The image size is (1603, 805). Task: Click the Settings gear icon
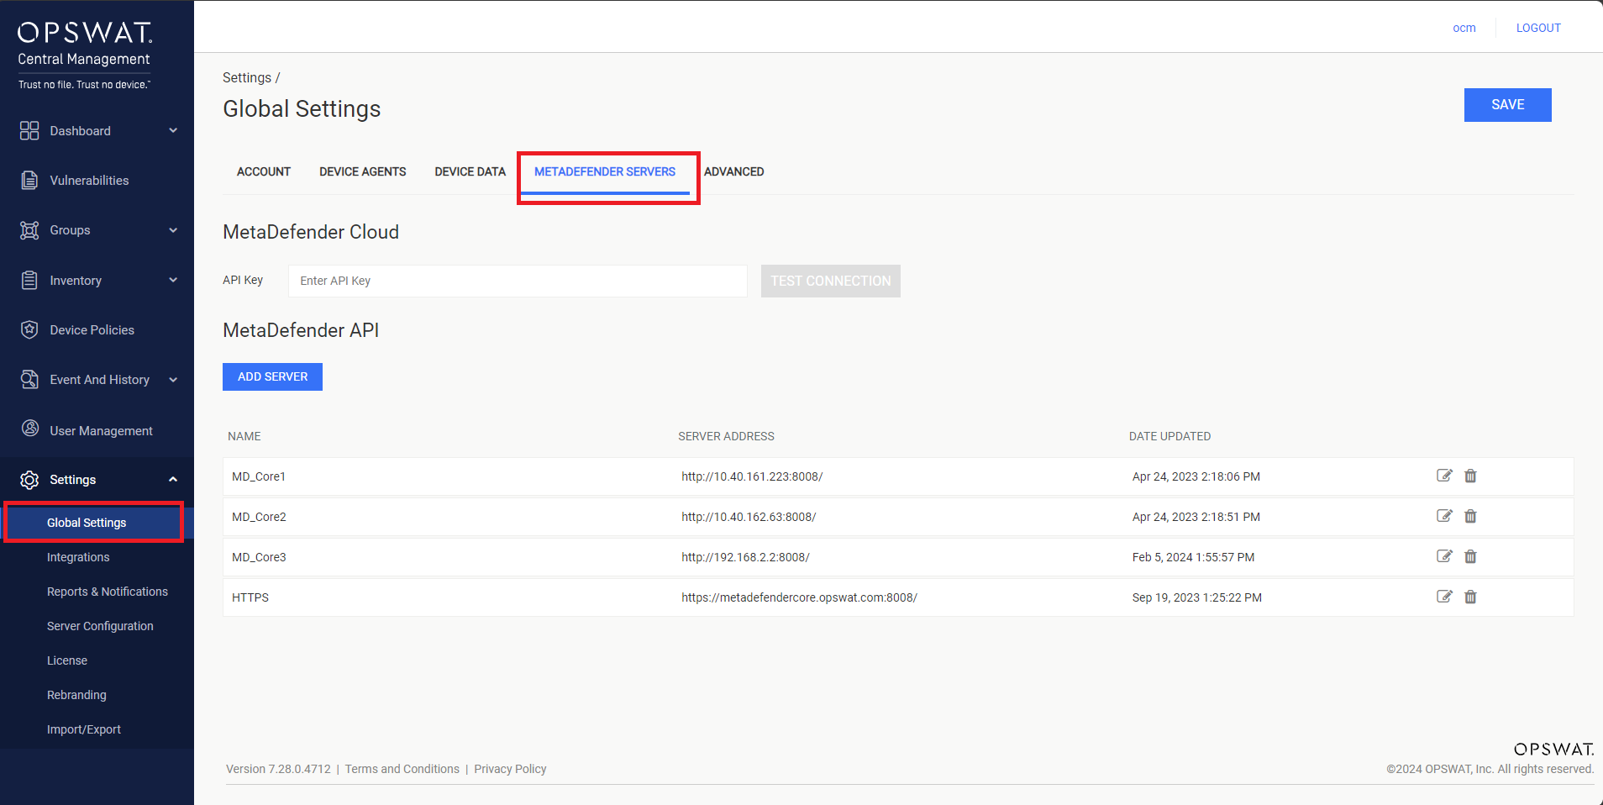29,480
